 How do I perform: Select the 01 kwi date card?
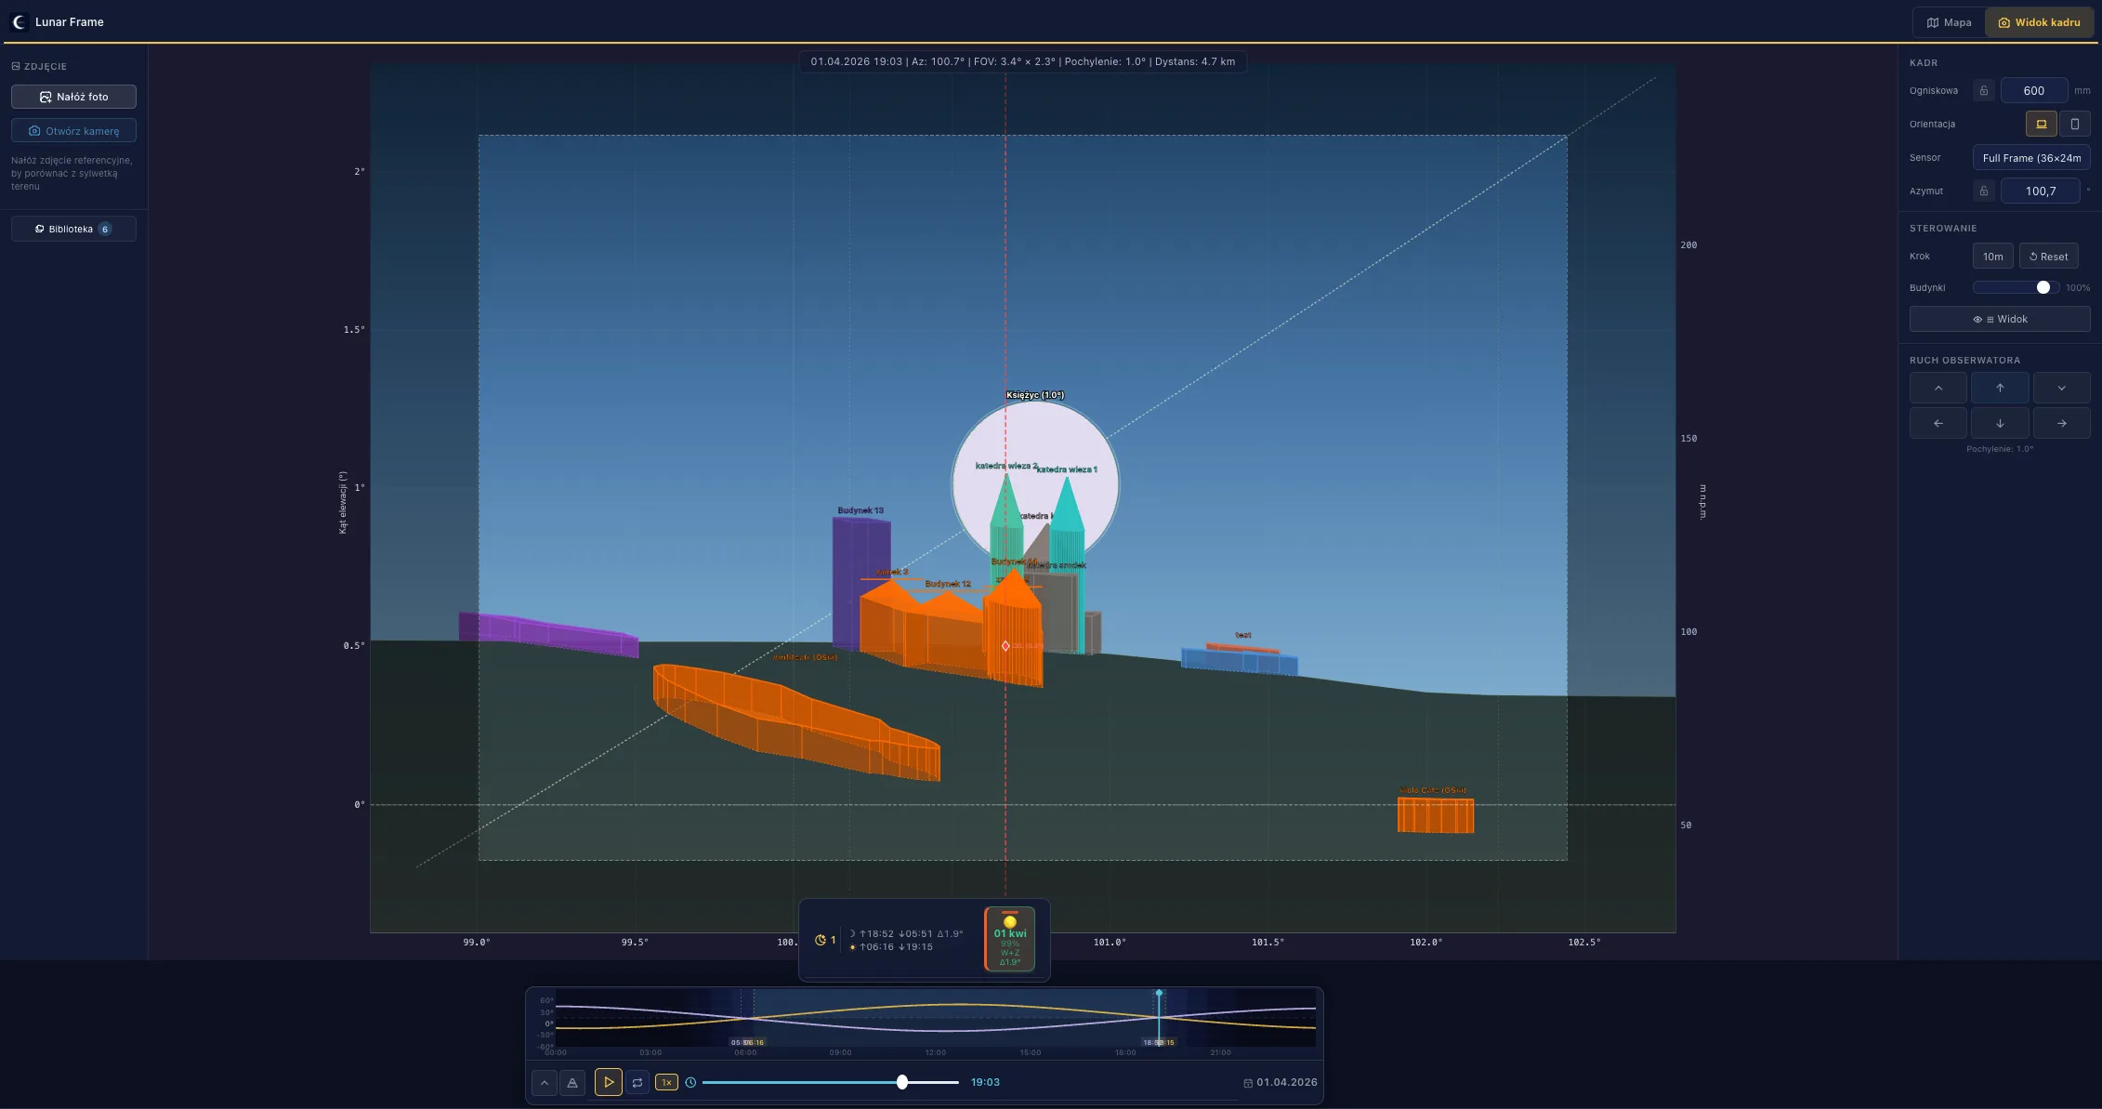coord(1009,939)
